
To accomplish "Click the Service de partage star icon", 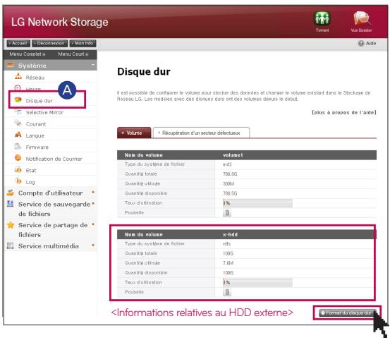I will pyautogui.click(x=11, y=225).
